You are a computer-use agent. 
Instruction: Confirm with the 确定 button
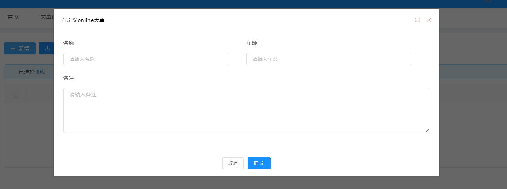[x=259, y=163]
